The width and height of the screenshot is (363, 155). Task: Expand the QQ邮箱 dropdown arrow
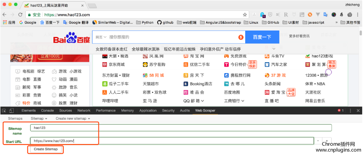203,101
